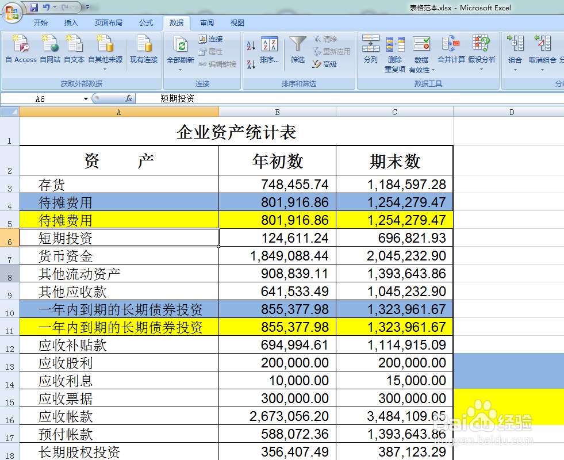Open the Sort dialog (排序...)
The height and width of the screenshot is (460, 564).
[x=269, y=49]
